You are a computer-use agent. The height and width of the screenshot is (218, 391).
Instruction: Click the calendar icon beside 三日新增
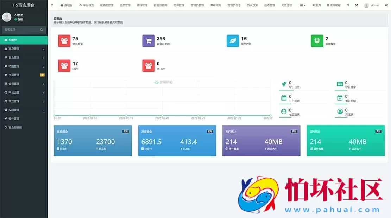[x=284, y=98]
